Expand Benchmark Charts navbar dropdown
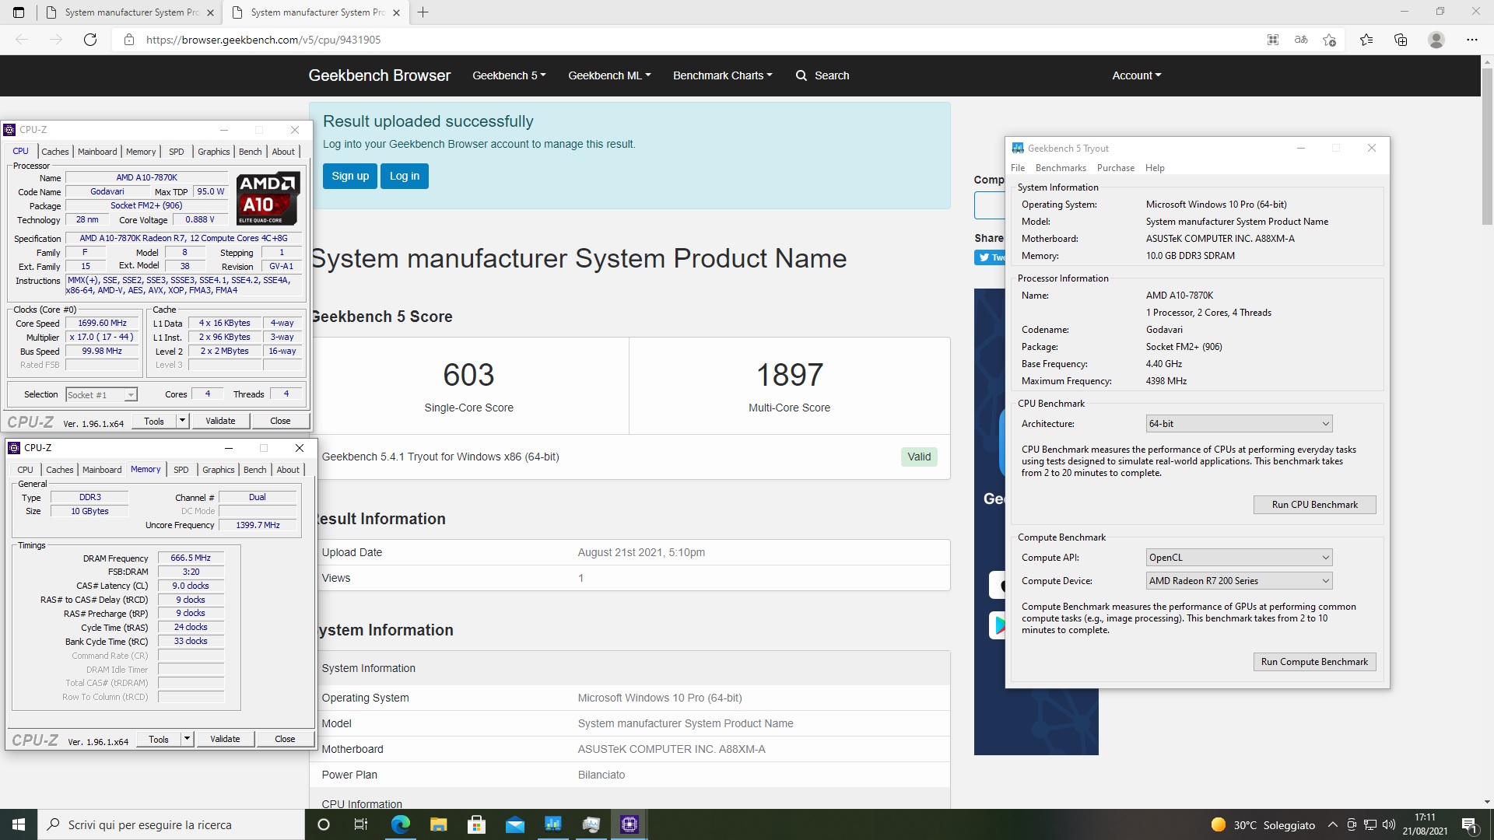This screenshot has width=1494, height=840. pos(723,75)
